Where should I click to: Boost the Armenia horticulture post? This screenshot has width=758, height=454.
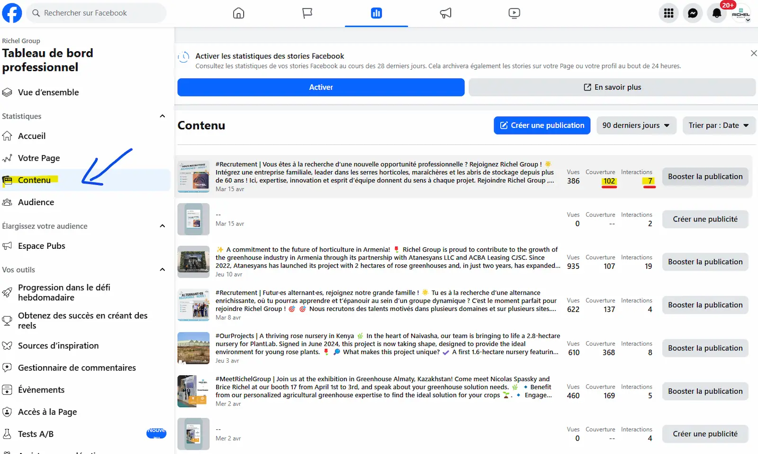[705, 262]
